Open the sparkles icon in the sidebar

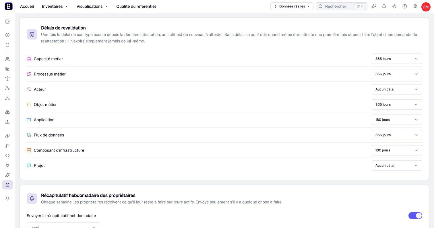click(7, 175)
